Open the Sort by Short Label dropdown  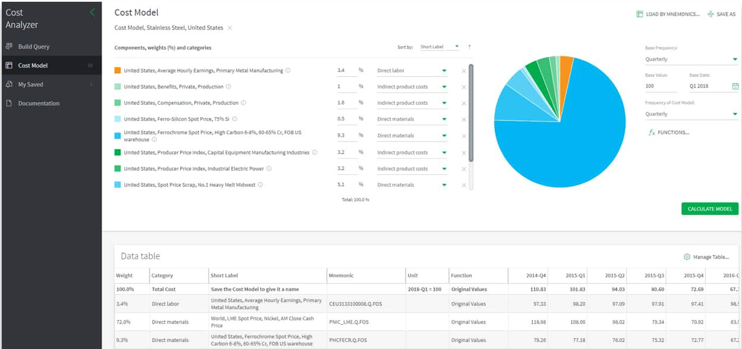coord(439,46)
